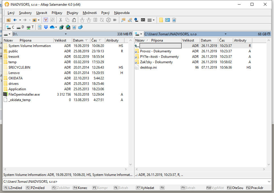Click left panel horizontal scrollbar right arrow
The image size is (274, 193).
coord(126,169)
